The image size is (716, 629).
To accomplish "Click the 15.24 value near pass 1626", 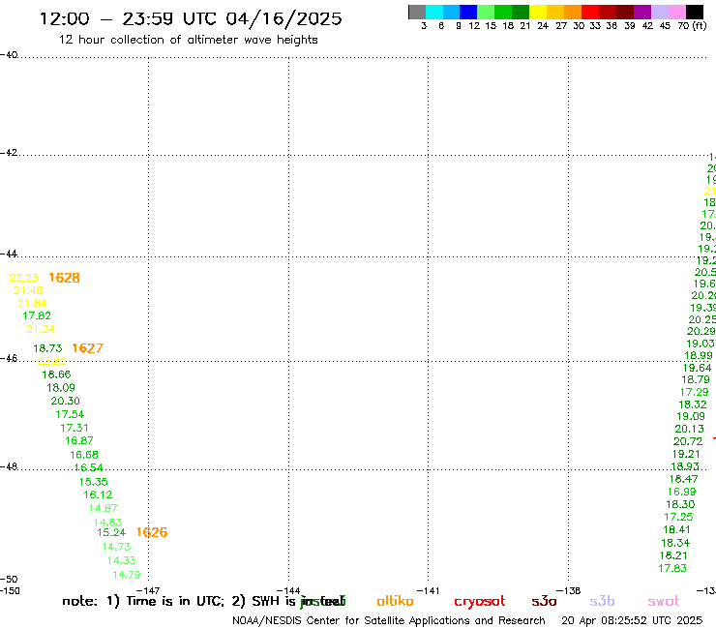I will tap(111, 532).
